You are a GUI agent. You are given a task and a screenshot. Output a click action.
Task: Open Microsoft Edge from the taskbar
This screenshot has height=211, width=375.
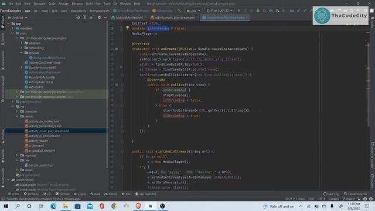[53, 206]
